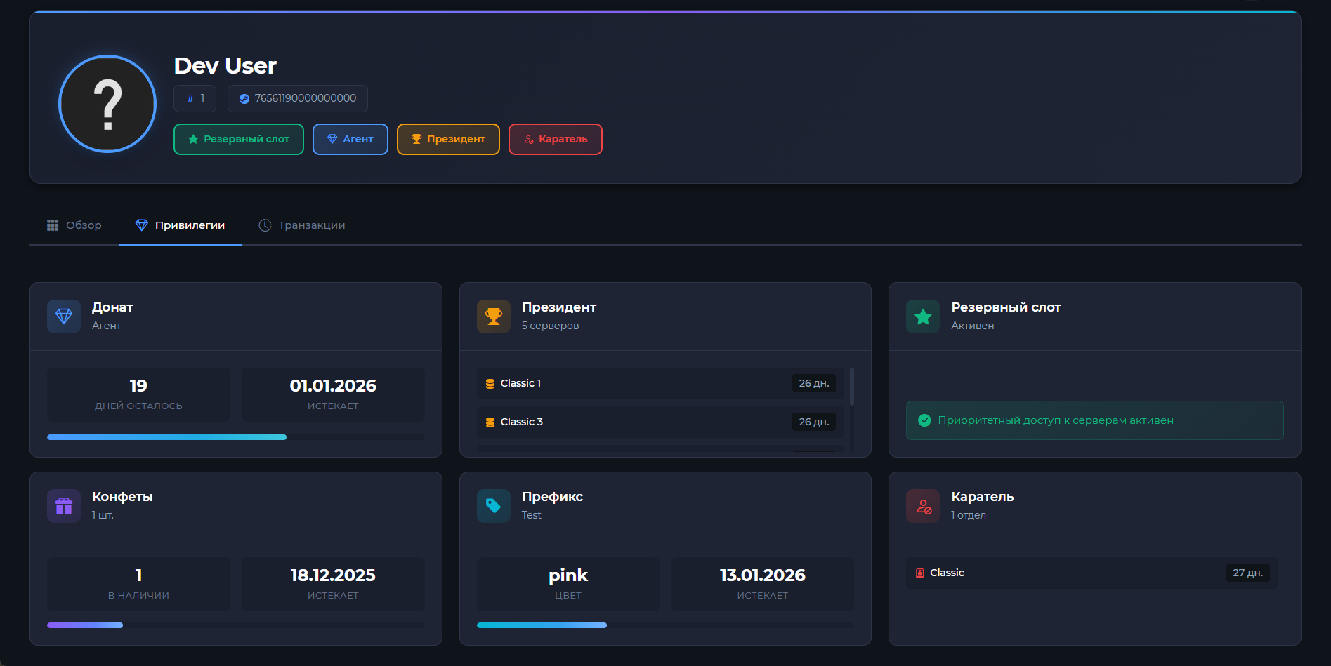Select the Привилегии tab

coord(181,225)
